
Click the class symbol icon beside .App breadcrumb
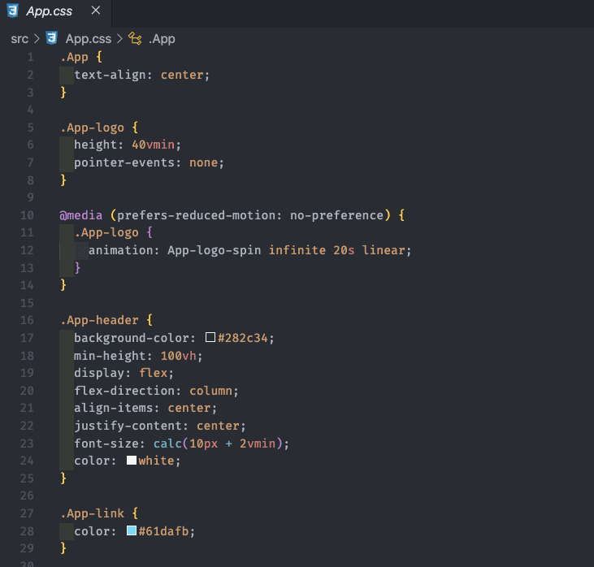click(136, 38)
